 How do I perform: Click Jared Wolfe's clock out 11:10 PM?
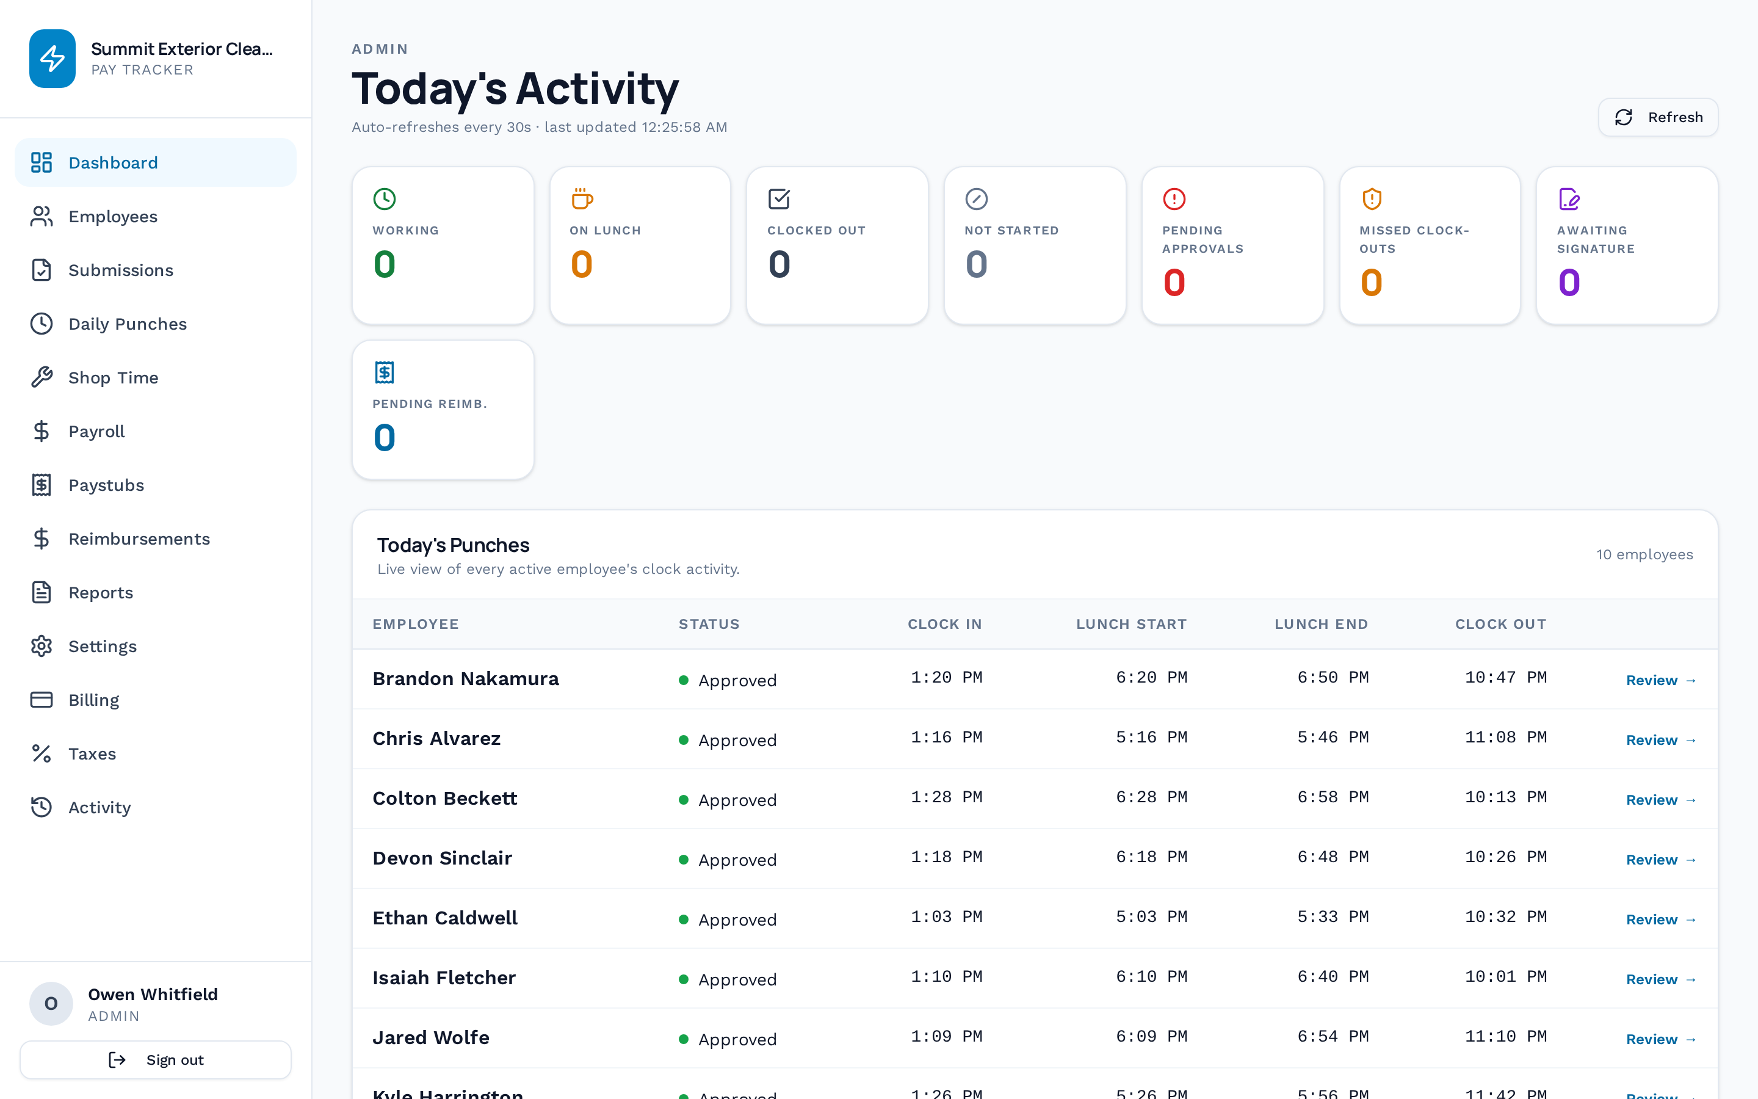tap(1506, 1037)
